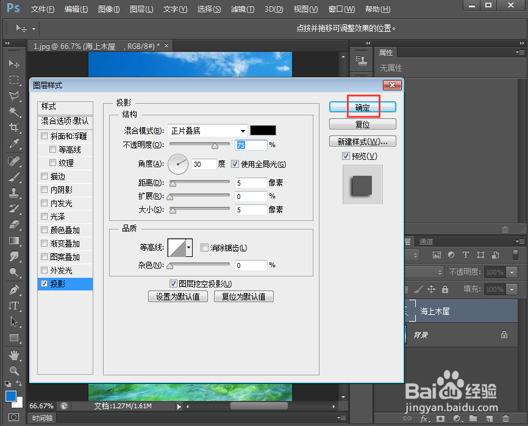Select the Polygonal Lasso tool
528x426 pixels.
tap(14, 96)
